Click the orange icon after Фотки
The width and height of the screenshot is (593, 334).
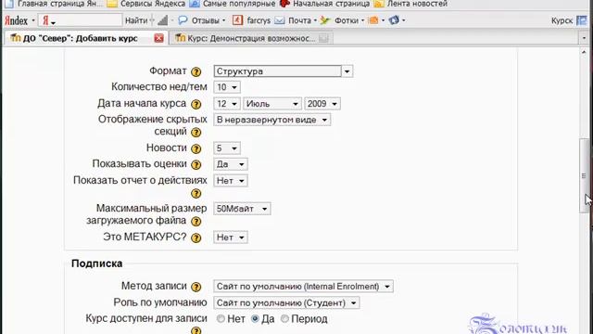[x=373, y=20]
